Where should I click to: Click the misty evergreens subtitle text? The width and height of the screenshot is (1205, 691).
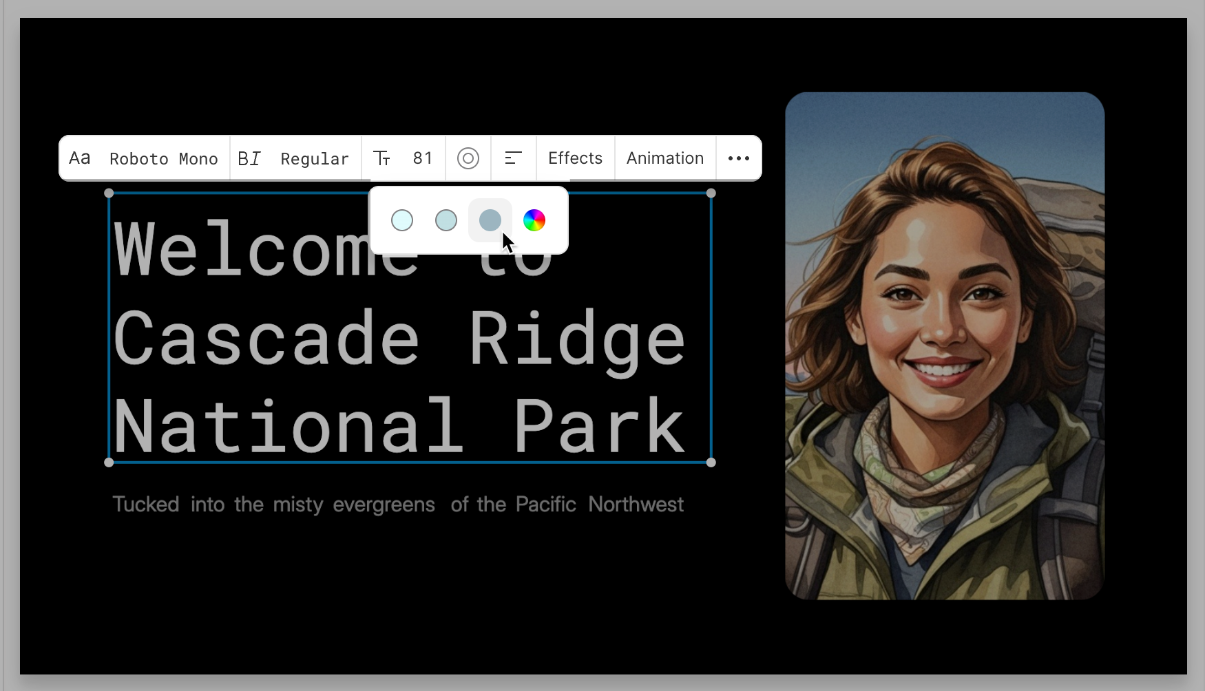(x=398, y=504)
